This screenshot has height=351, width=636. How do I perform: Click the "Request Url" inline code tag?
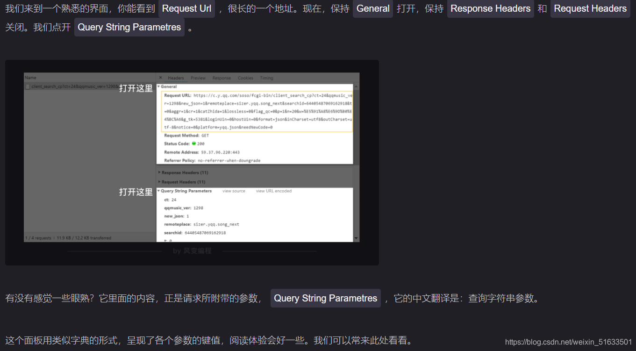pyautogui.click(x=186, y=8)
